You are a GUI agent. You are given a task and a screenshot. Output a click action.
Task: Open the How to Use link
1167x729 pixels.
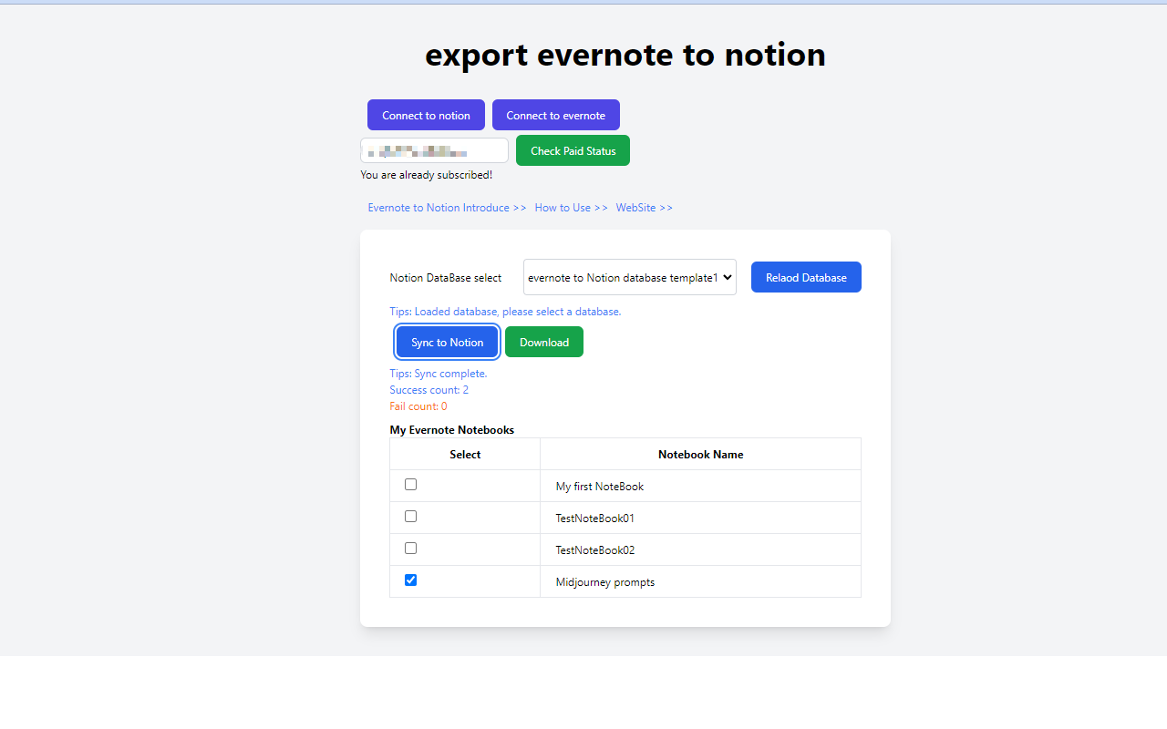571,208
